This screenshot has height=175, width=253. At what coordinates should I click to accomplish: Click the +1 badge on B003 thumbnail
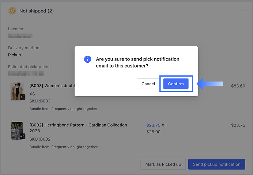(x=22, y=97)
